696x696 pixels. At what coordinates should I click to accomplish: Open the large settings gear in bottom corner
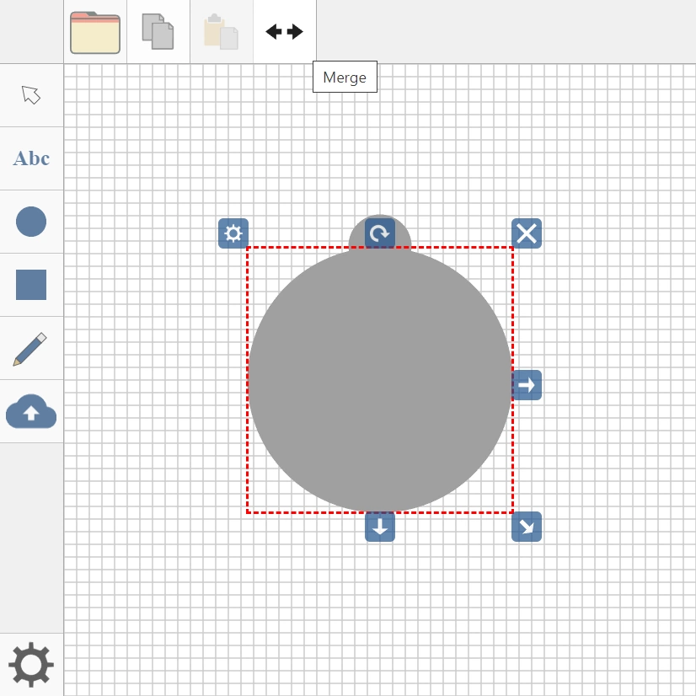point(31,664)
